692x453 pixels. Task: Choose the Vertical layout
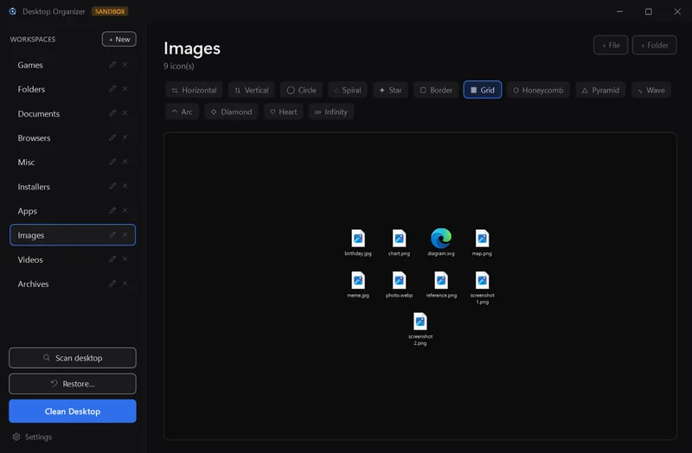point(252,90)
